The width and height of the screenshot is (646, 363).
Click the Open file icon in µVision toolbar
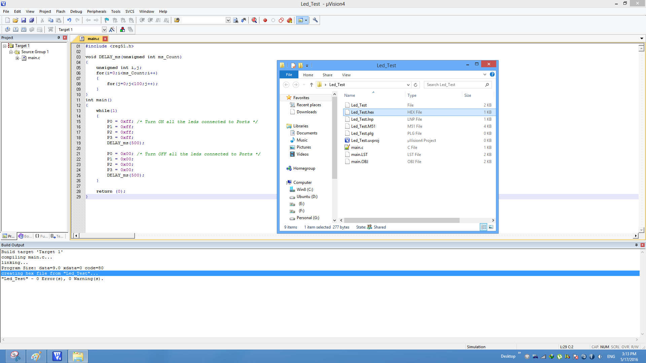pos(15,20)
